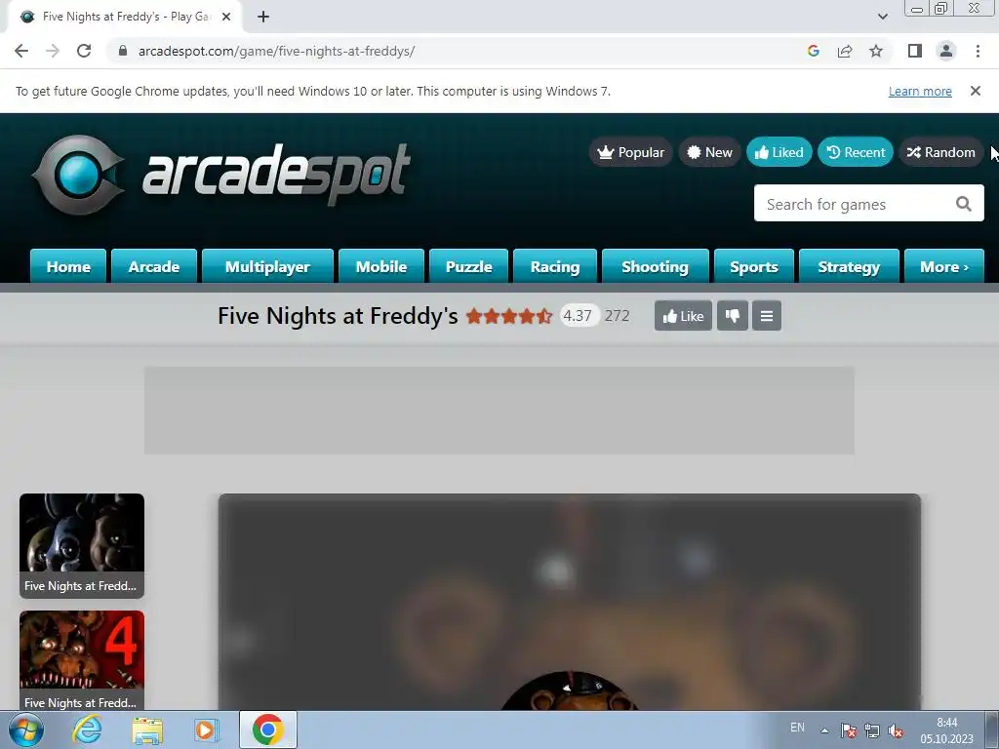
Task: View site info via padlock icon
Action: (x=123, y=51)
